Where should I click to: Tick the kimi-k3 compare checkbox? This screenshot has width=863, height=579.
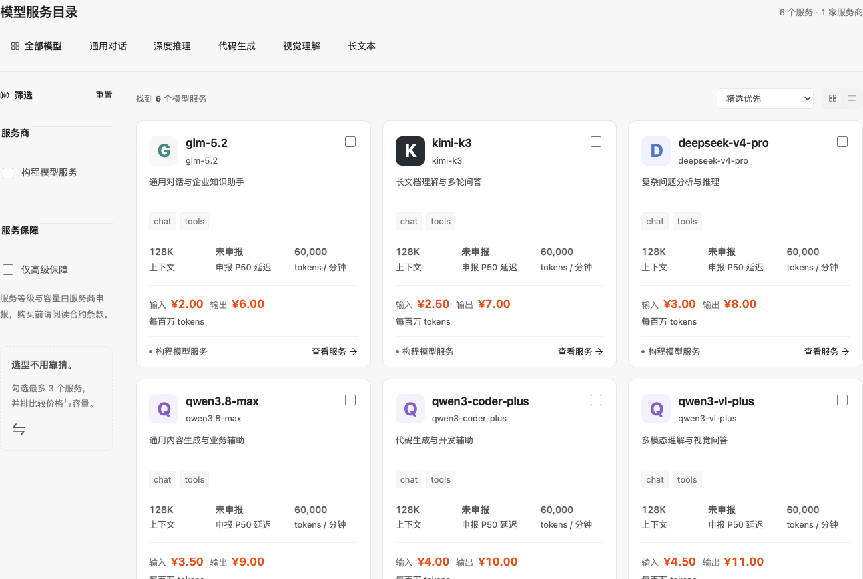pyautogui.click(x=596, y=142)
